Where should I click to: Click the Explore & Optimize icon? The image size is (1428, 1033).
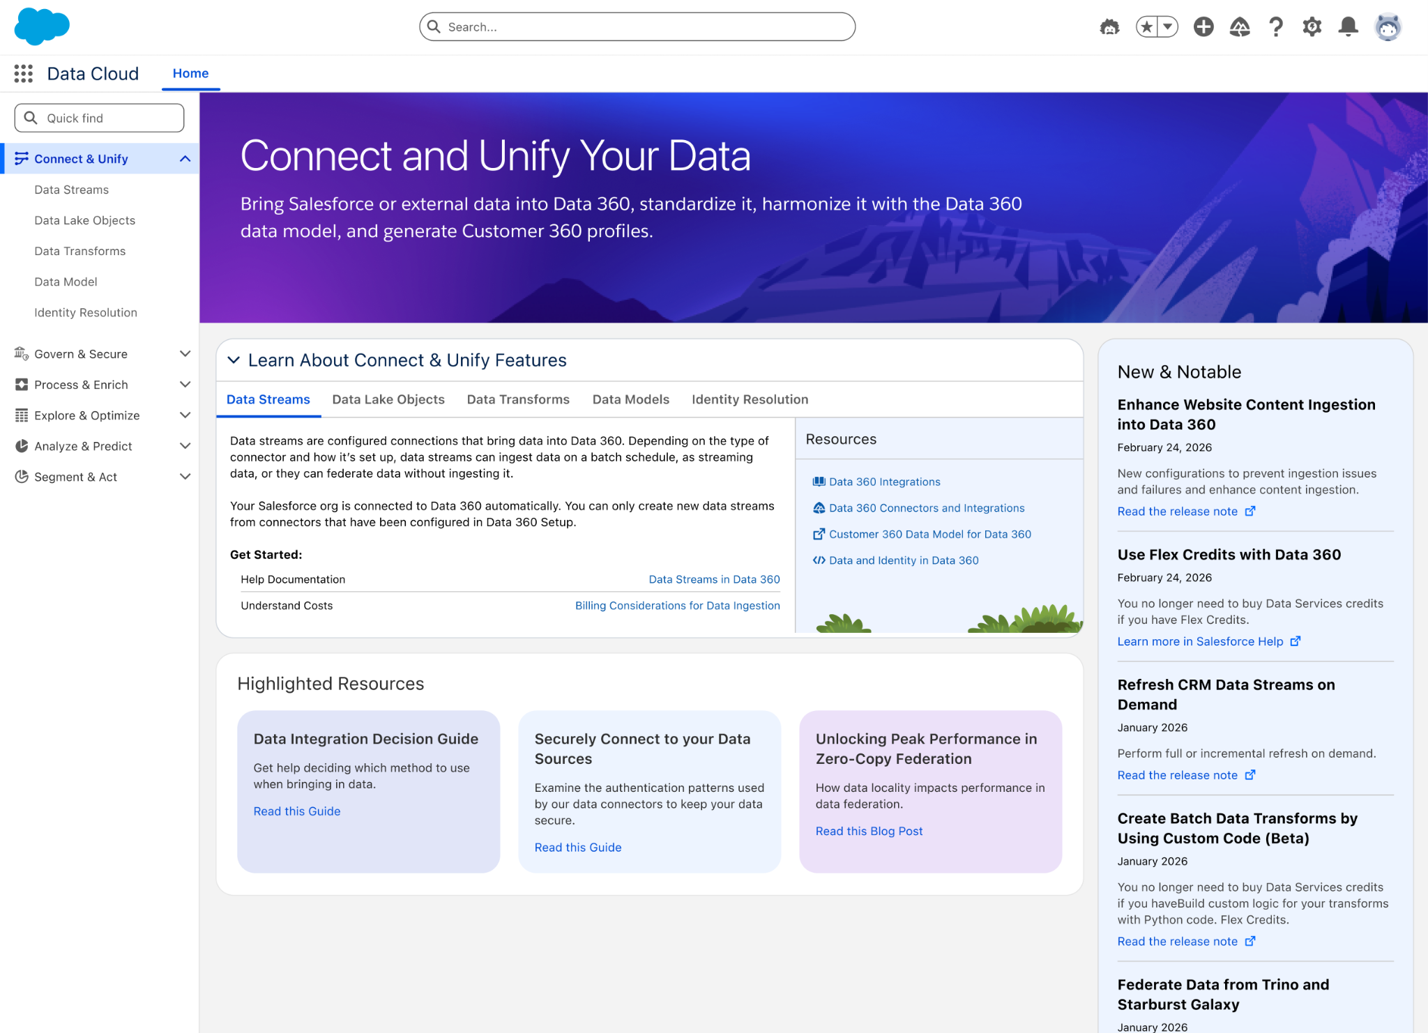click(x=22, y=415)
